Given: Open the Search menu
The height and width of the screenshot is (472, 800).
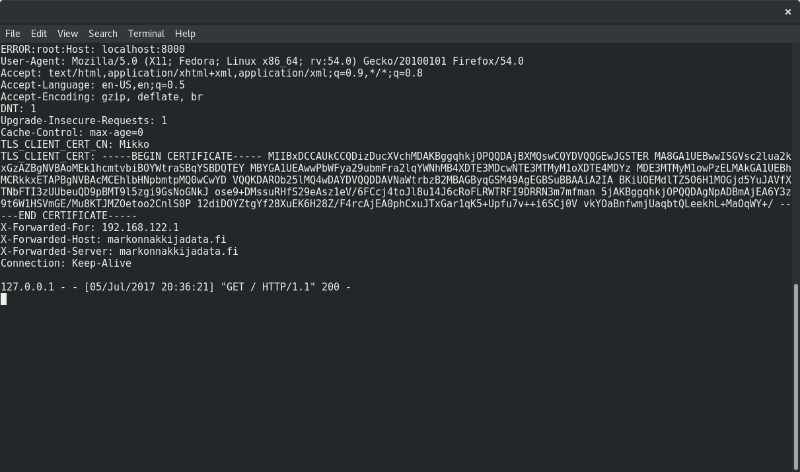Looking at the screenshot, I should pos(103,34).
